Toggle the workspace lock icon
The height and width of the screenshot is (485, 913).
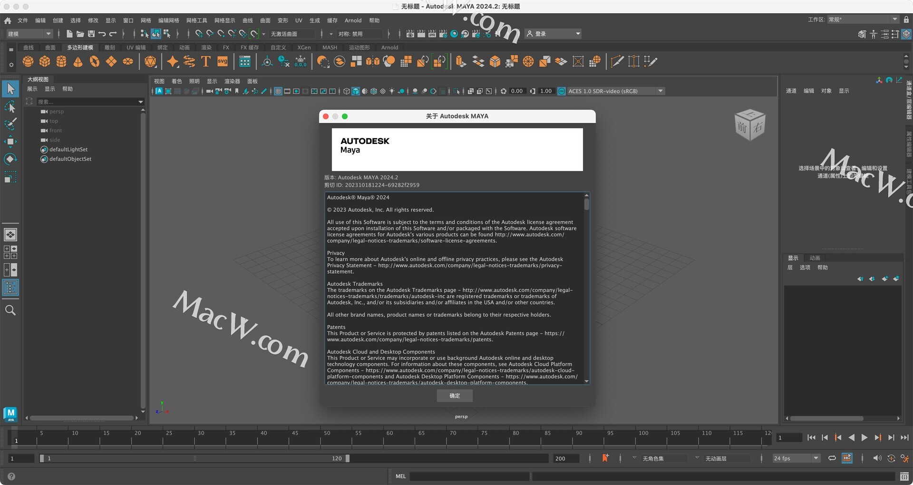(x=906, y=19)
